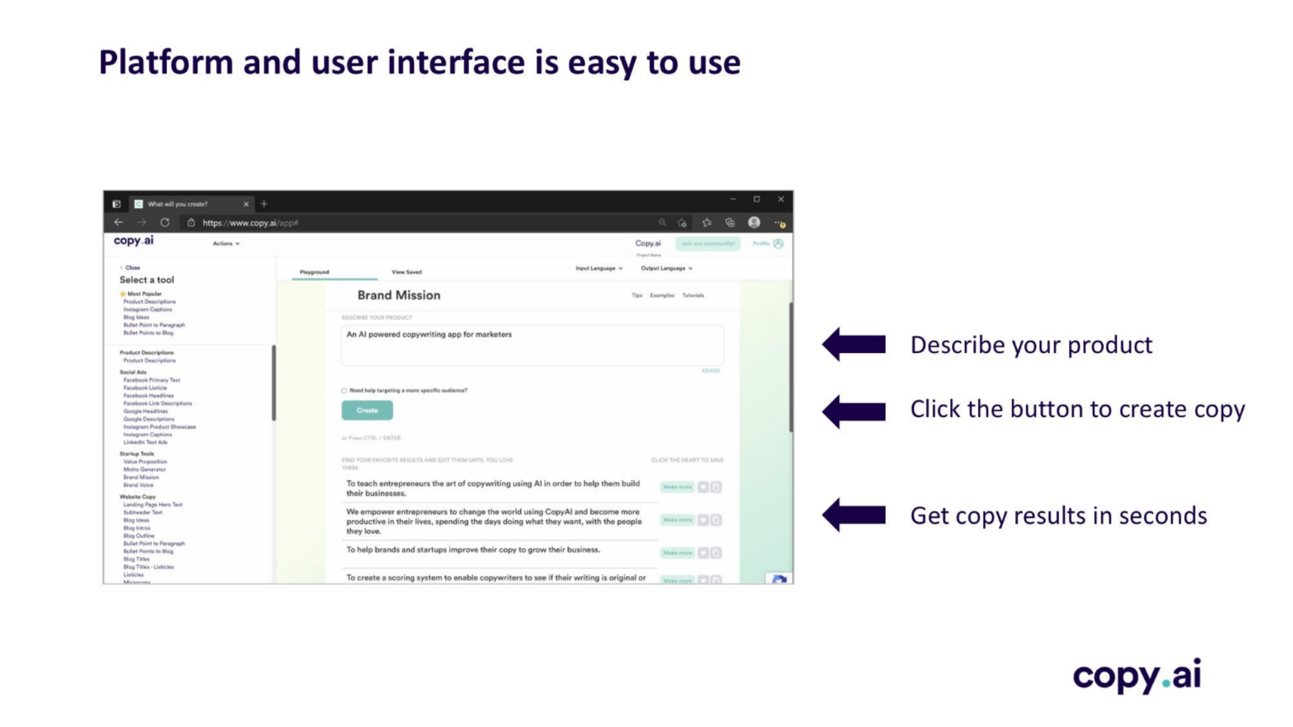Expand the Output Language dropdown
Image resolution: width=1293 pixels, height=727 pixels.
(x=666, y=268)
